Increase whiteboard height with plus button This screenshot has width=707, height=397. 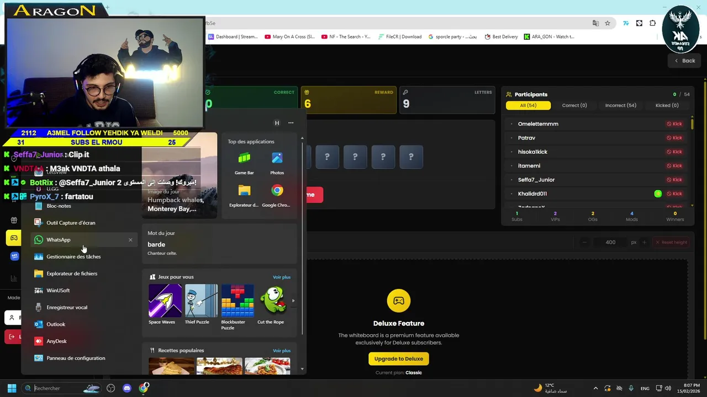(644, 242)
